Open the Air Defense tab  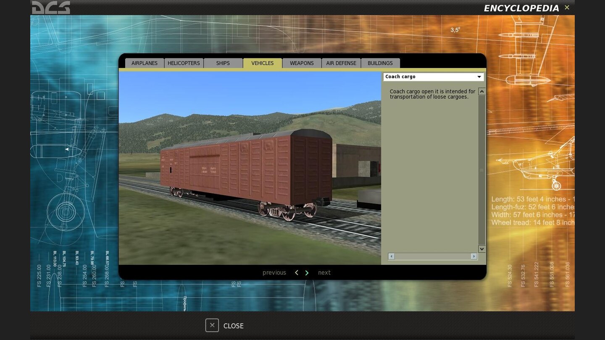click(341, 63)
